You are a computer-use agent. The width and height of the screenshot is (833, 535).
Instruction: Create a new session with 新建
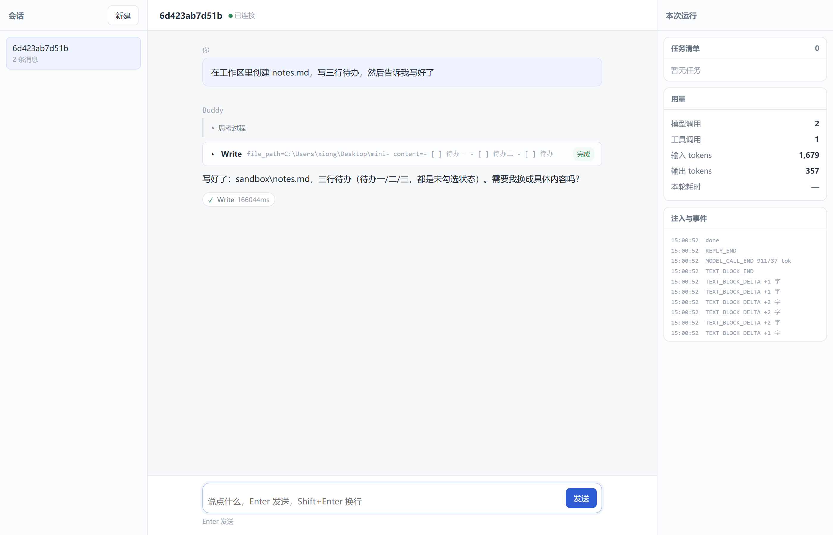click(123, 16)
